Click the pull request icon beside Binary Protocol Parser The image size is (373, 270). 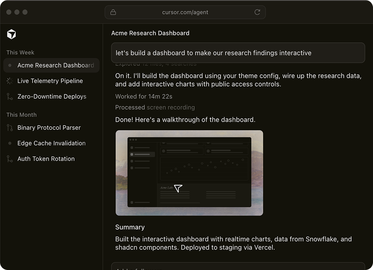(10, 128)
